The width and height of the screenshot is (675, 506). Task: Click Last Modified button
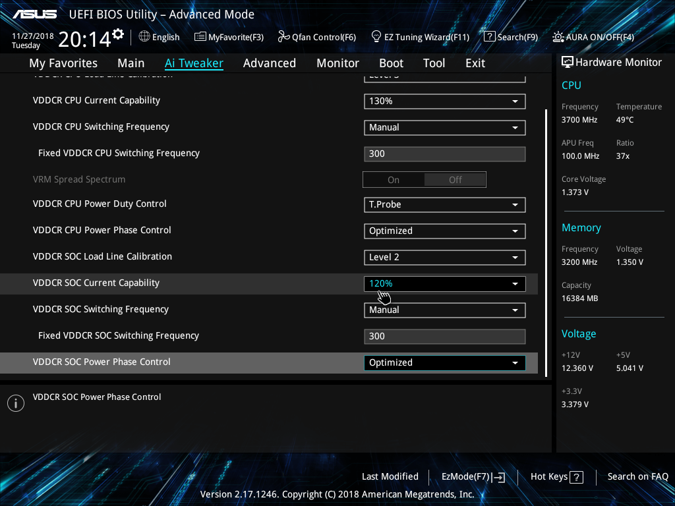coord(390,476)
